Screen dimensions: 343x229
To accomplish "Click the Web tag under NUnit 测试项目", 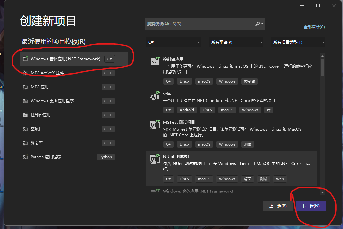I will (x=280, y=179).
